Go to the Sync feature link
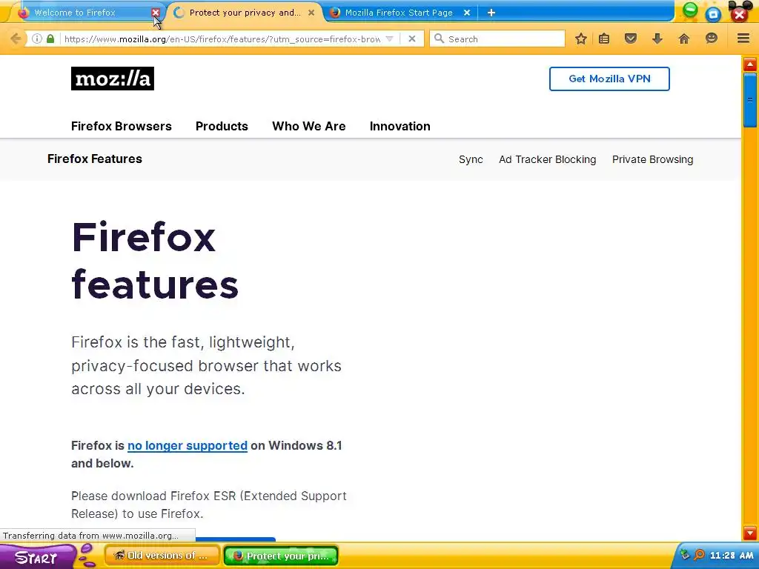Screen dimensions: 759x569 [471, 159]
